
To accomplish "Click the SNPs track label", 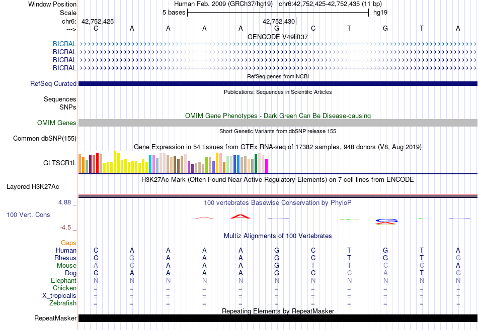I will click(68, 107).
